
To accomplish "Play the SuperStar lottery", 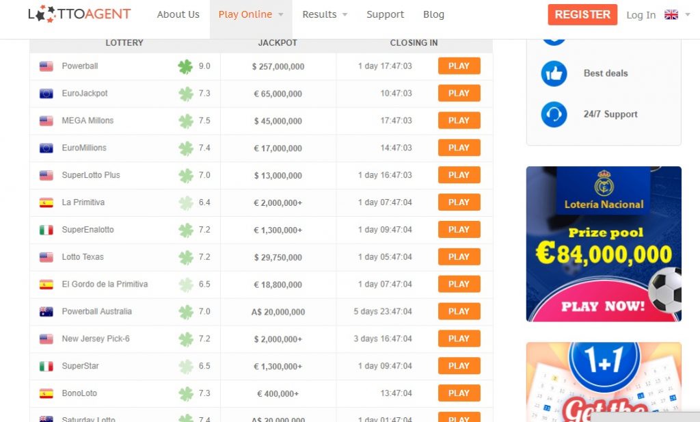I will tap(459, 365).
